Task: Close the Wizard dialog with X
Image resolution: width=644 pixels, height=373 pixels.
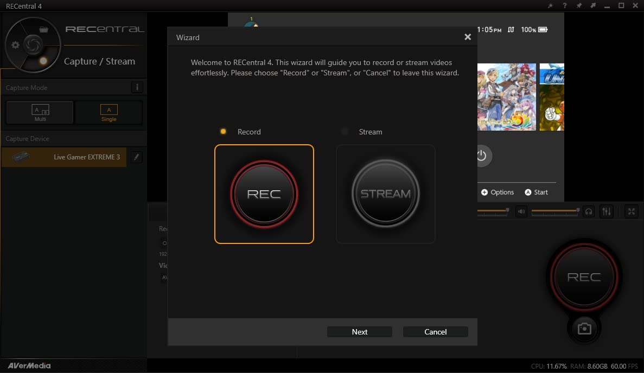Action: click(467, 37)
